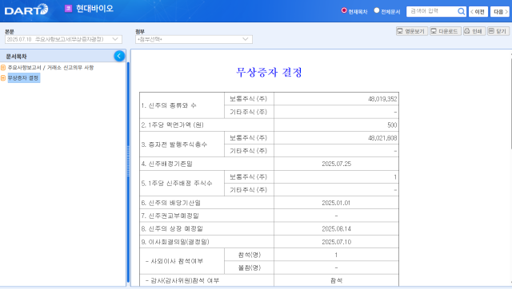This screenshot has width=512, height=289.
Task: Click the 현대바이오 company name
Action: [94, 9]
